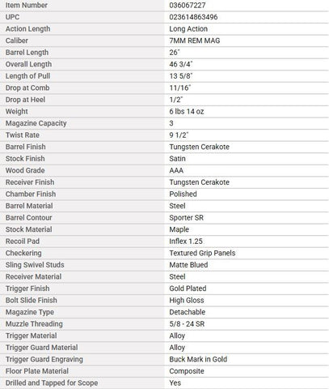The width and height of the screenshot is (329, 389).
Task: Select the Textured Grip Panels value
Action: pyautogui.click(x=202, y=253)
